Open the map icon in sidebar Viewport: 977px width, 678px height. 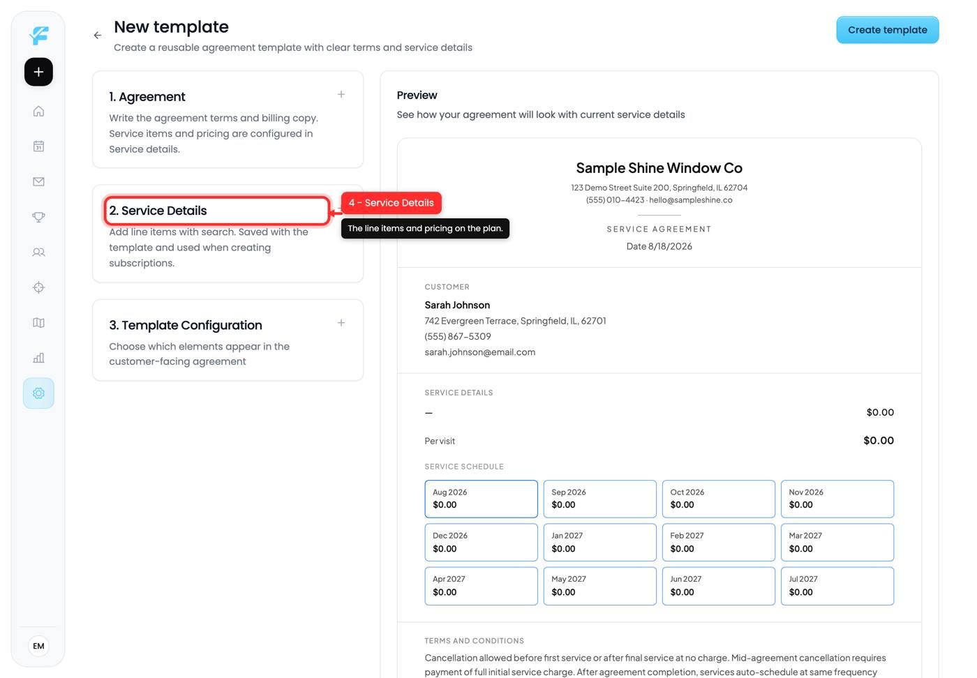coord(38,323)
